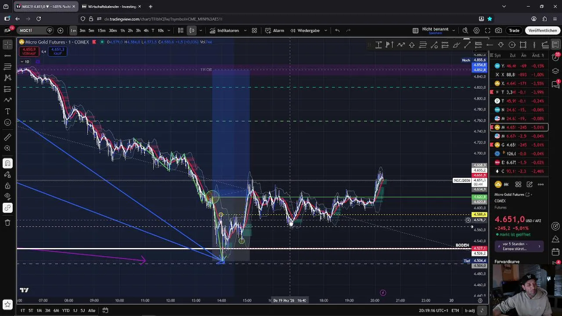562x316 pixels.
Task: Open the indicator templates grid icon
Action: [254, 30]
